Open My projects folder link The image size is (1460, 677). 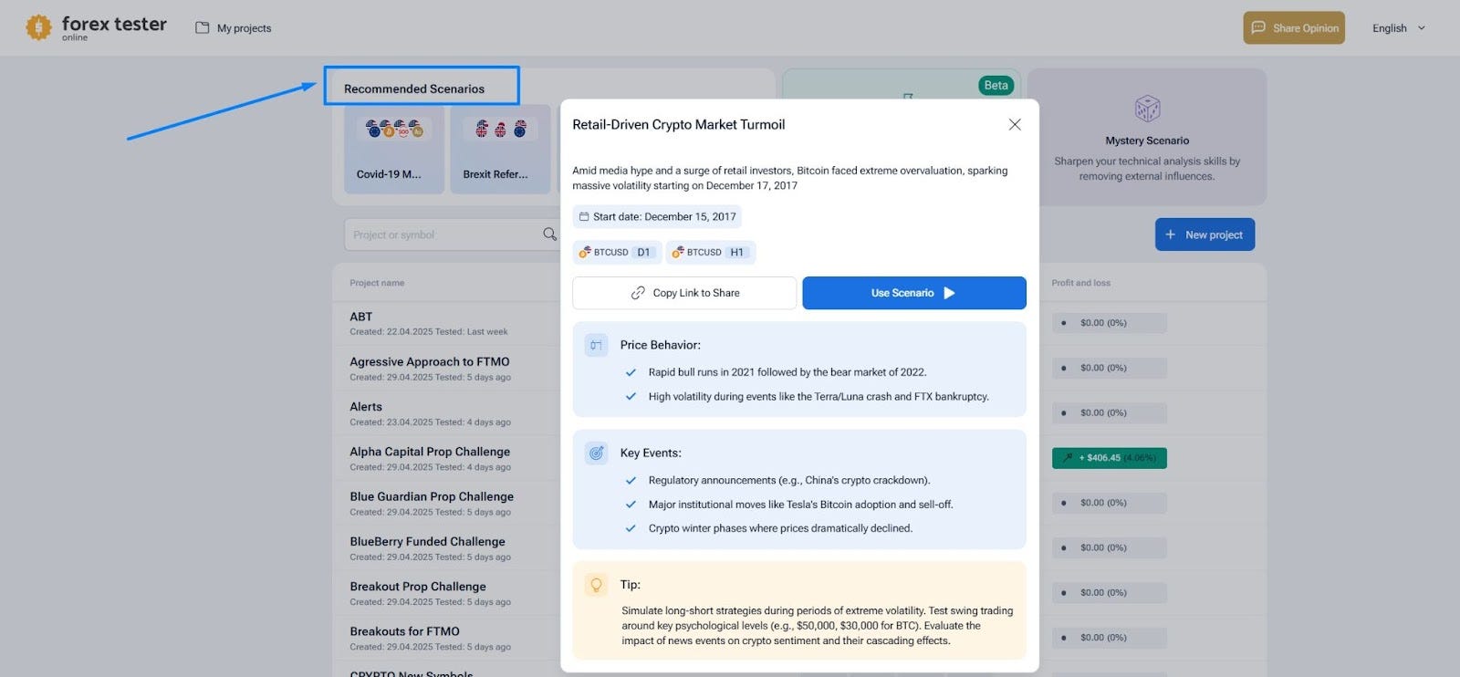pyautogui.click(x=234, y=28)
